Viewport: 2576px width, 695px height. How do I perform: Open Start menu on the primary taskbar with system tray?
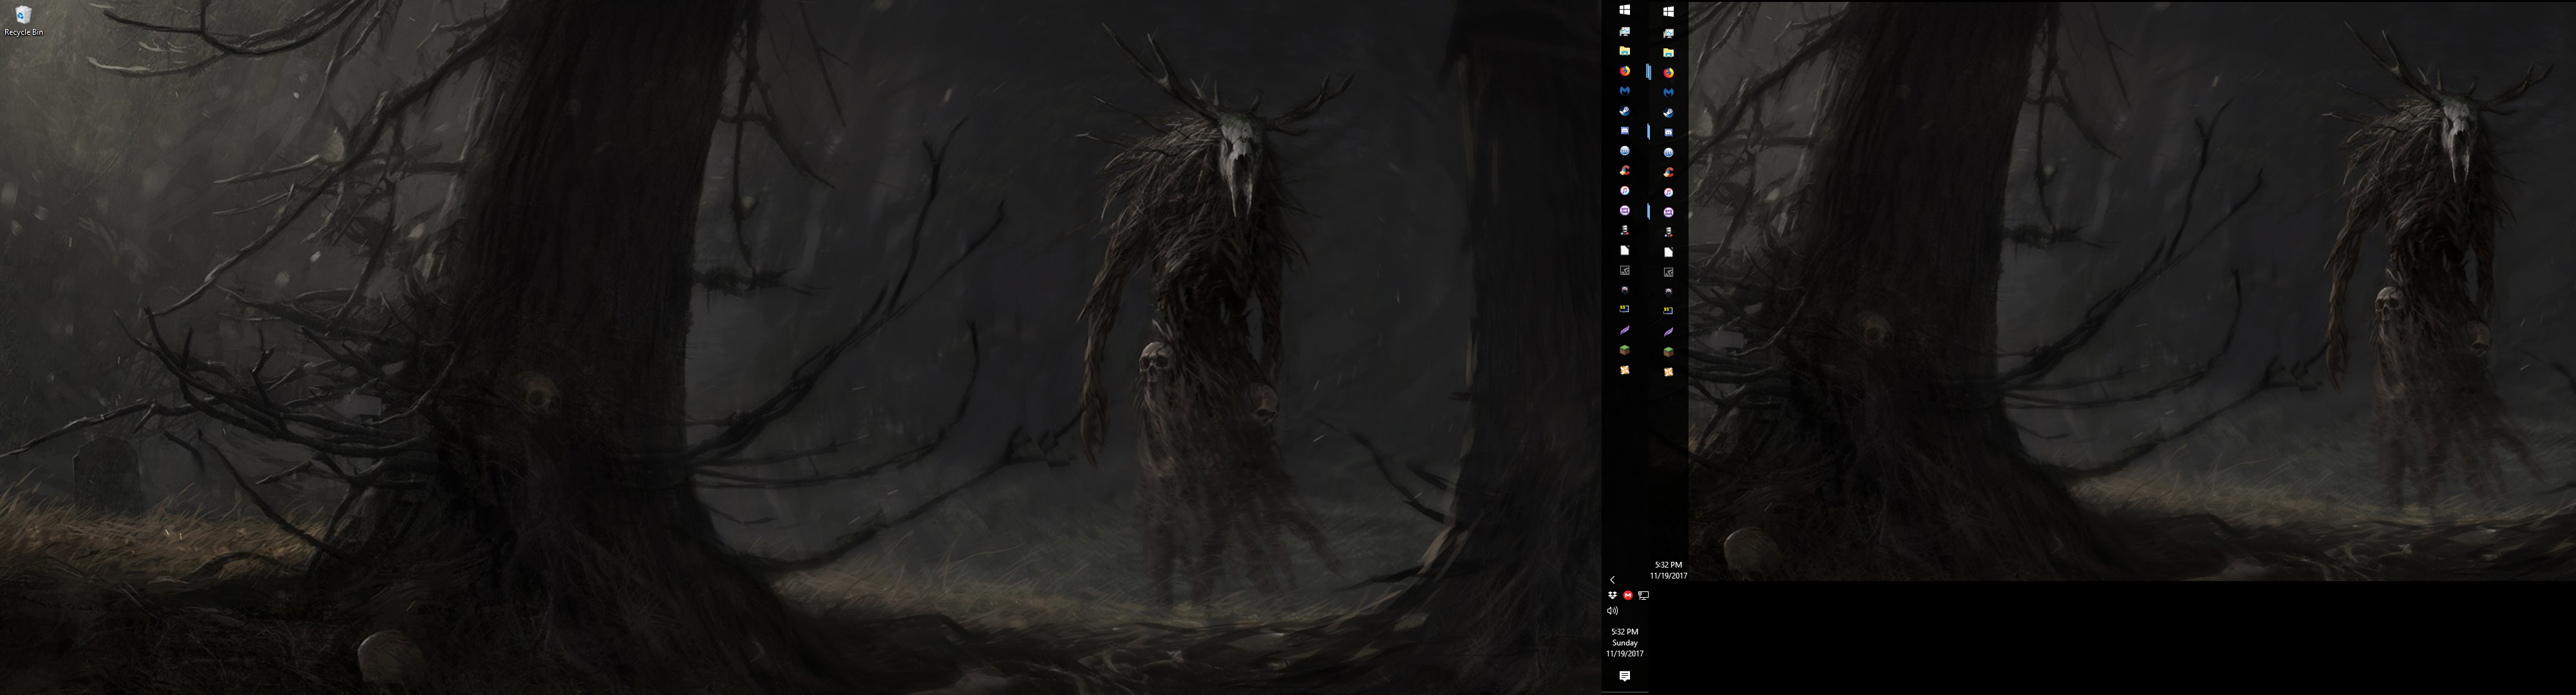(x=1625, y=10)
